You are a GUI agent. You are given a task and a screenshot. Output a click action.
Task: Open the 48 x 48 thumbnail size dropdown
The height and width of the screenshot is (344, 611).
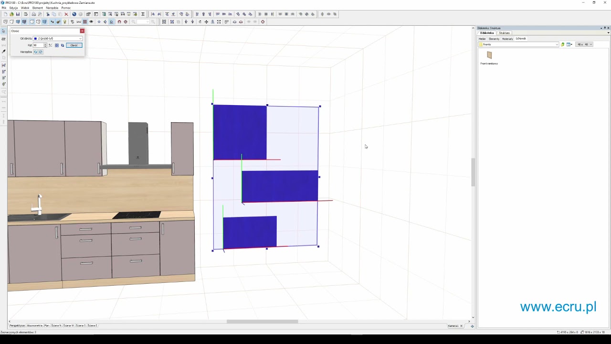point(584,44)
